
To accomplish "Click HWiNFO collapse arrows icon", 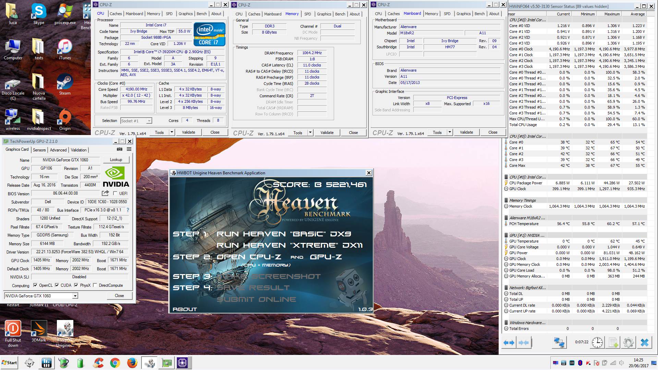I will [524, 343].
